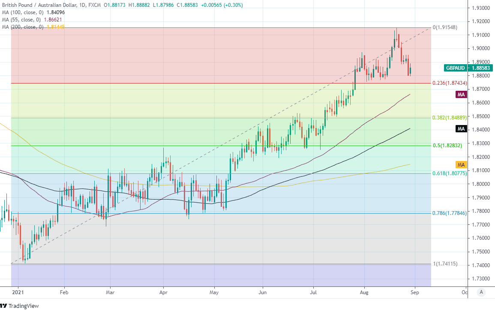Click the 0.5 Fibonacci level label
The image size is (495, 310).
(447, 146)
